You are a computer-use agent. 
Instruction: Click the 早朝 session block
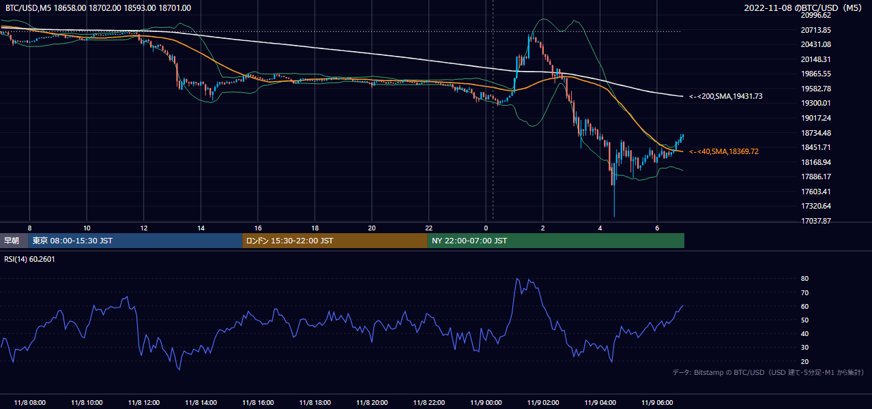pos(14,241)
